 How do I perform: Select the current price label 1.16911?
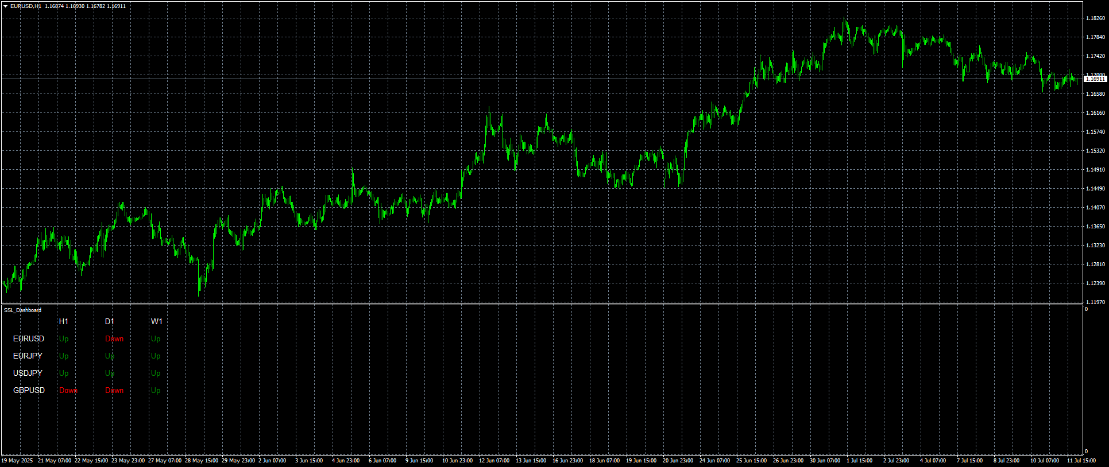click(1095, 79)
